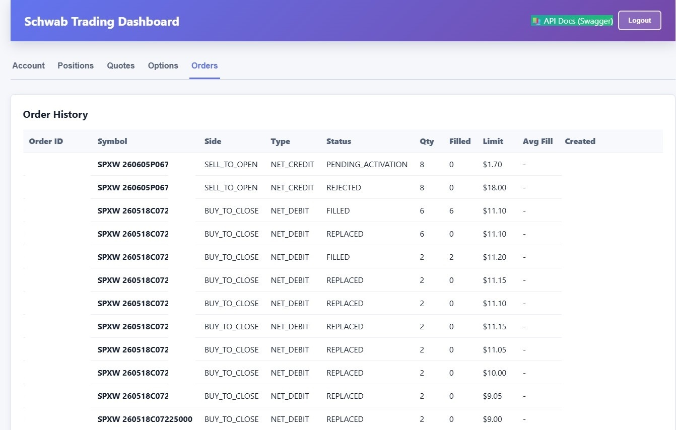676x430 pixels.
Task: Click NET_CREDIT in the $1.70 row
Action: click(x=292, y=165)
